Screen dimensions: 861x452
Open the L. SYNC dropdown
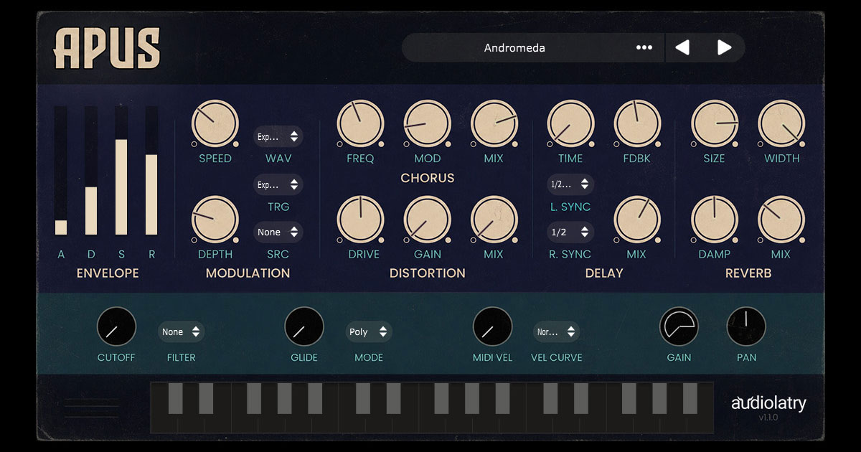pyautogui.click(x=570, y=184)
